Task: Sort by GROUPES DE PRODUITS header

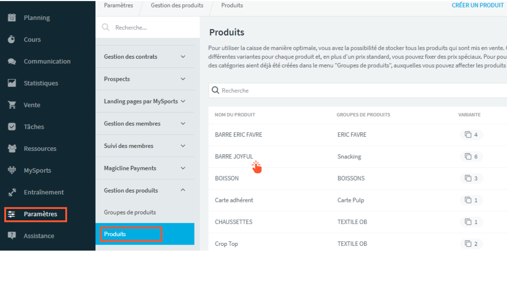Action: 363,115
